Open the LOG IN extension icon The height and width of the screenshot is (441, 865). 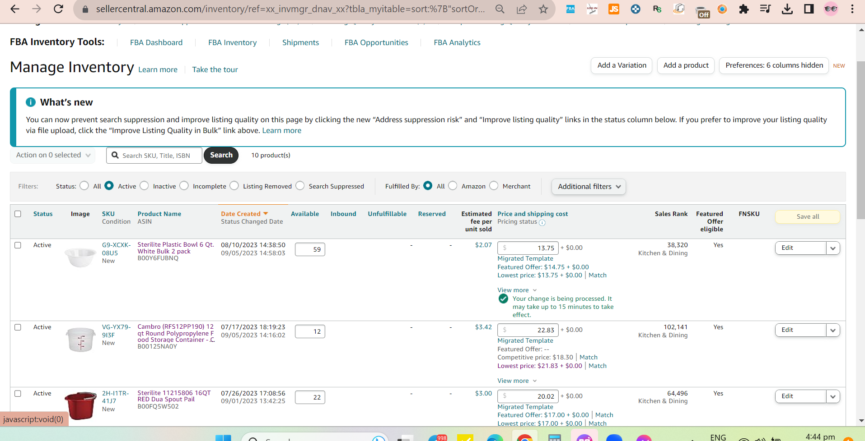pos(592,9)
